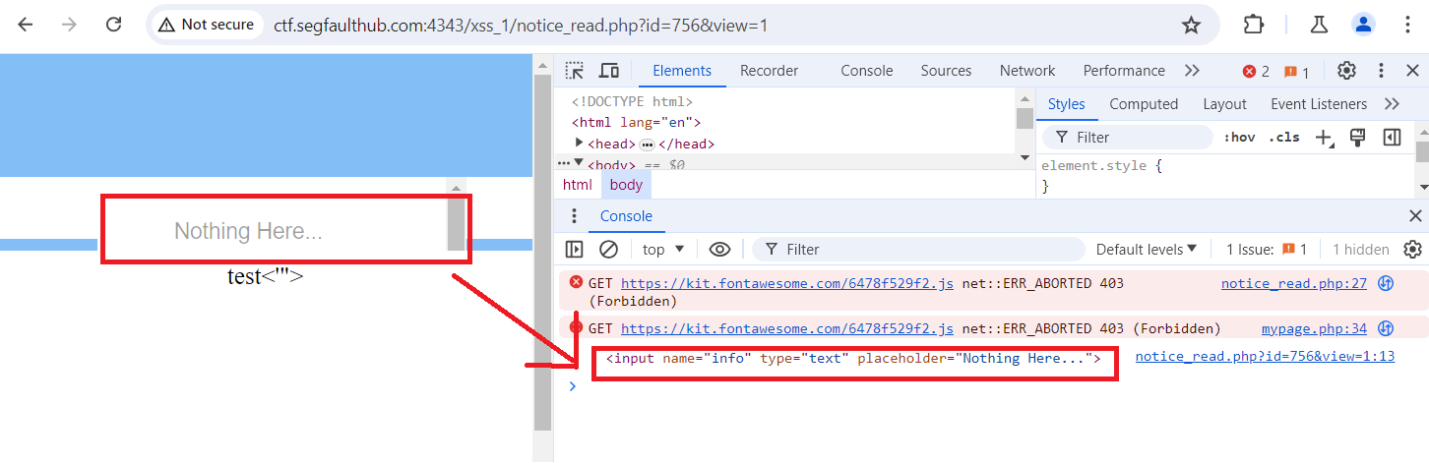Toggle the computed styles sidebar icon
Image resolution: width=1429 pixels, height=463 pixels.
point(1392,138)
